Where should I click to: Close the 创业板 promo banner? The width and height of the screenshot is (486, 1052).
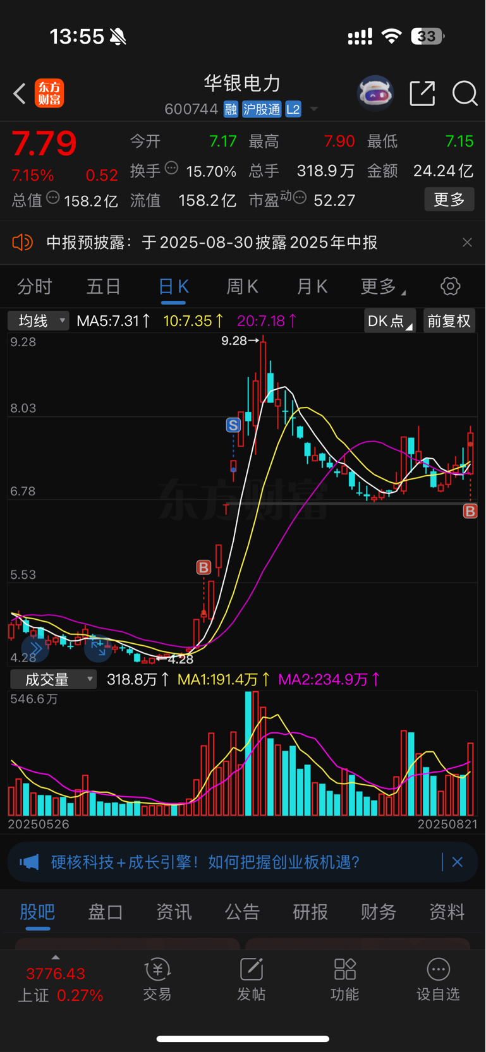click(458, 862)
